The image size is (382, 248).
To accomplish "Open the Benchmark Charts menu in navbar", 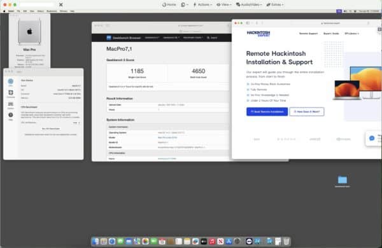I will [193, 38].
